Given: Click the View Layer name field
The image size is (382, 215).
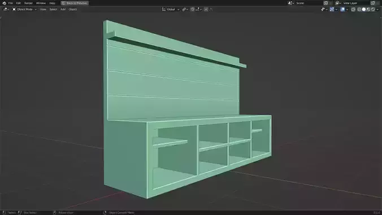Looking at the screenshot, I should coord(356,3).
